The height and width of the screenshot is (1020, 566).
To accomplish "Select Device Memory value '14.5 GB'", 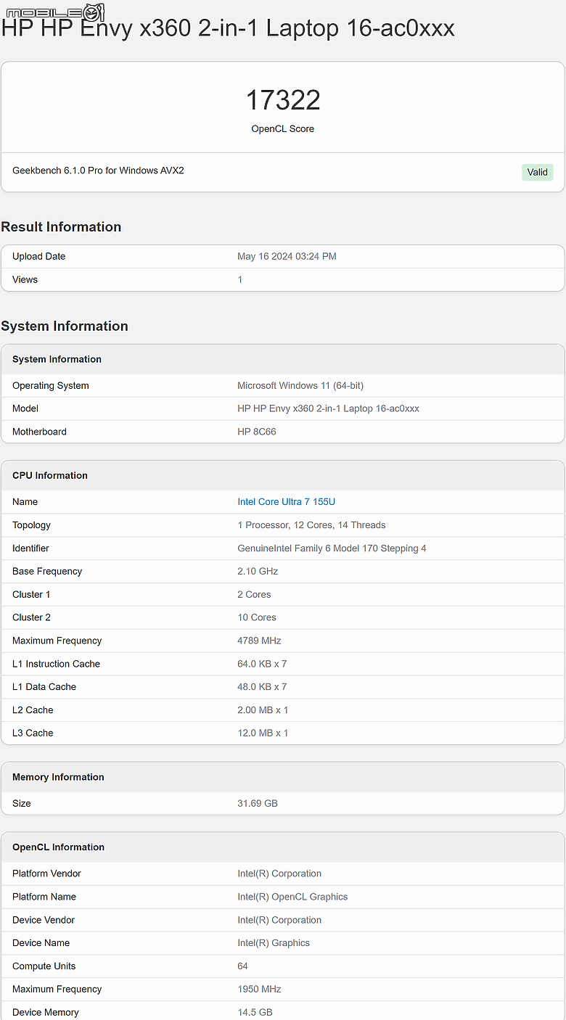I will click(255, 1013).
